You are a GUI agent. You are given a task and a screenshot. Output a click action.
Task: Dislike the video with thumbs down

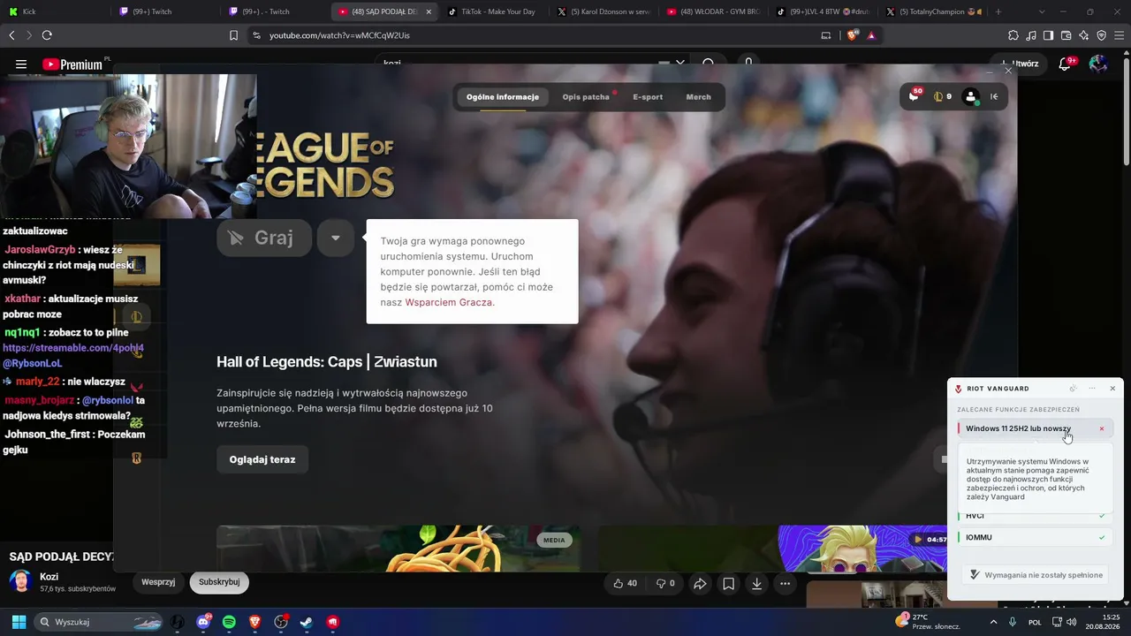[664, 583]
